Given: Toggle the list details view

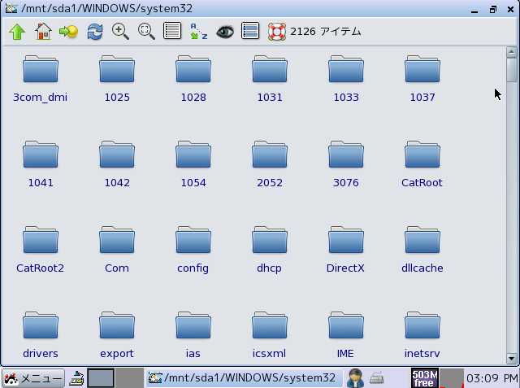Looking at the screenshot, I should (x=171, y=32).
